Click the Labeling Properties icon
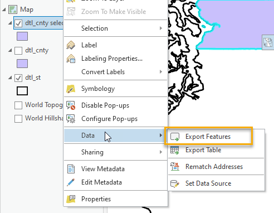Screen dimensions: 274x213 tap(71, 59)
